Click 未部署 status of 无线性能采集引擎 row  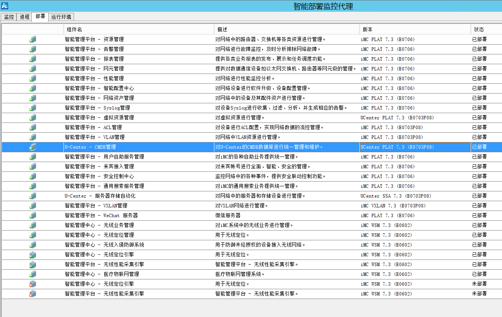click(x=479, y=294)
